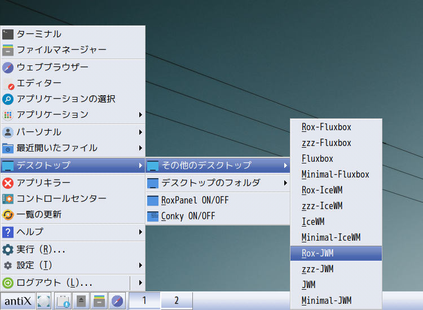Choose the Fluxbox desktop entry
The height and width of the screenshot is (310, 423).
point(336,158)
